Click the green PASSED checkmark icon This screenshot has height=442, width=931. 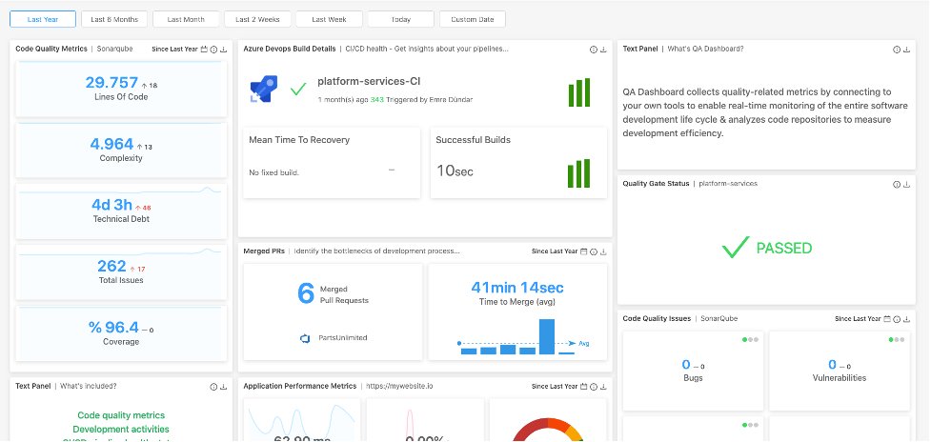[736, 248]
